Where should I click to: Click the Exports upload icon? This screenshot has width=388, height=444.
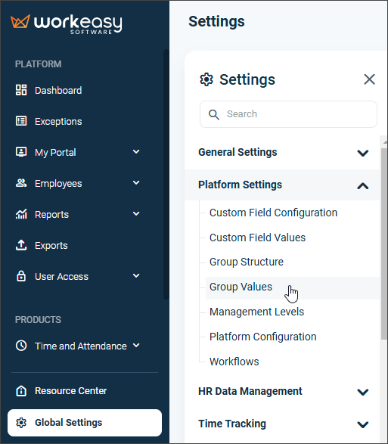(21, 245)
